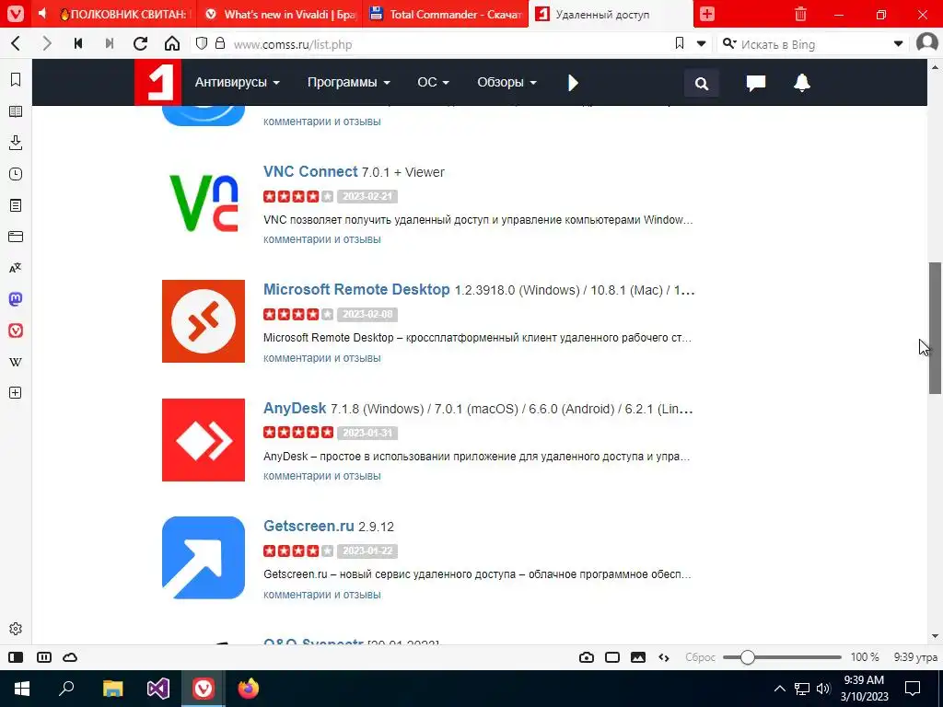Open the site comments chat icon
The image size is (943, 707).
(x=755, y=83)
